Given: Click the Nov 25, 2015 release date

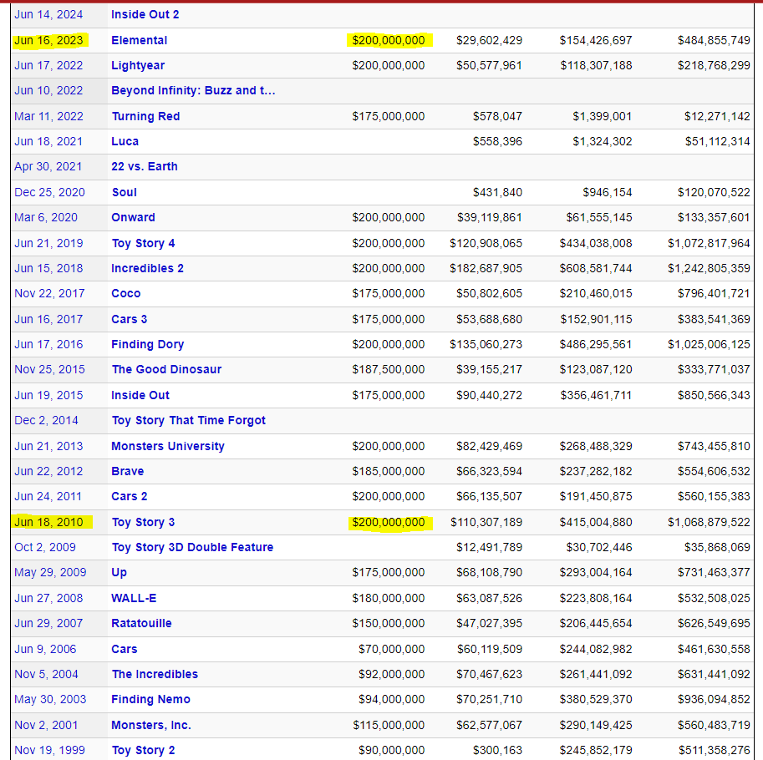Looking at the screenshot, I should coord(49,369).
